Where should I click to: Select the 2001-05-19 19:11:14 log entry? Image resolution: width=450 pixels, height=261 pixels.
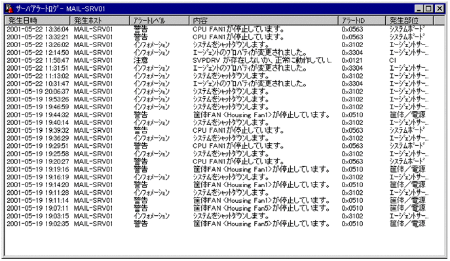[224, 200]
